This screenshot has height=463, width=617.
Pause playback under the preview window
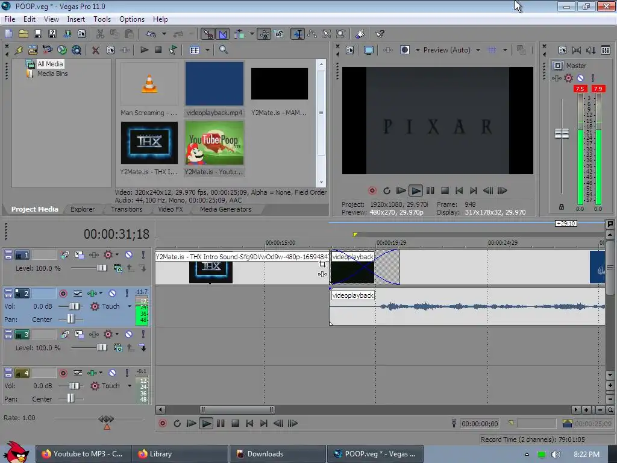coord(430,191)
